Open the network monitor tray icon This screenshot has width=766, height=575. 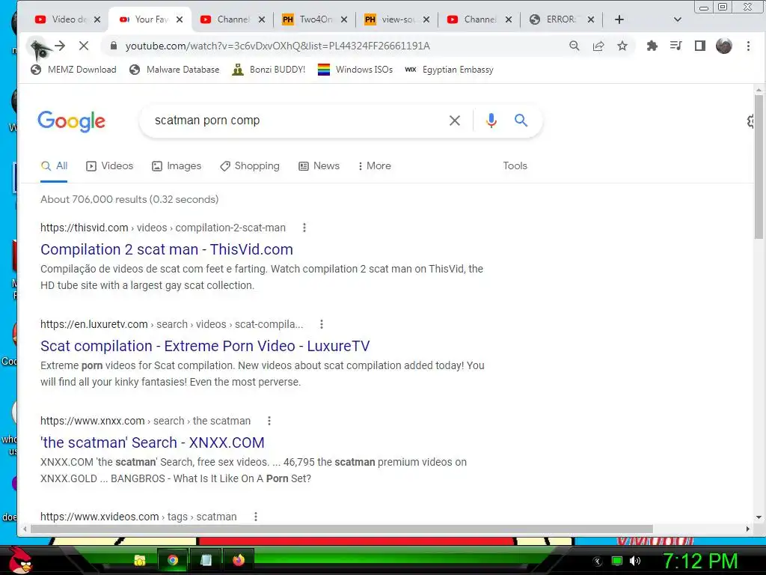coord(617,561)
